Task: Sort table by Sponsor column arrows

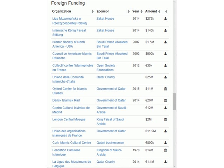Action: (x=128, y=12)
